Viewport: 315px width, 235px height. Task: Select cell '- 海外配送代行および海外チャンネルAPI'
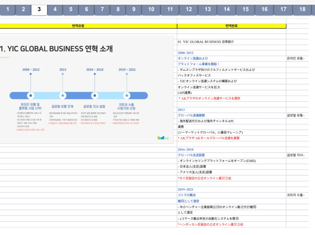(232, 121)
